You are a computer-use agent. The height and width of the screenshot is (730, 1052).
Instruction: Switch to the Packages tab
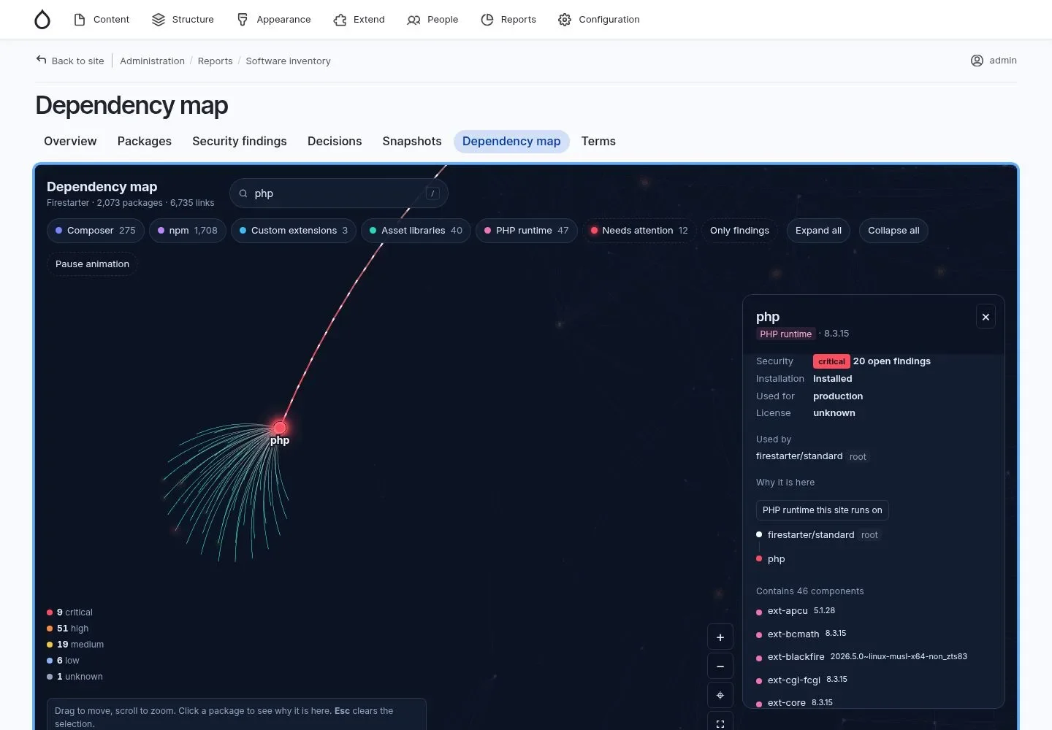145,142
